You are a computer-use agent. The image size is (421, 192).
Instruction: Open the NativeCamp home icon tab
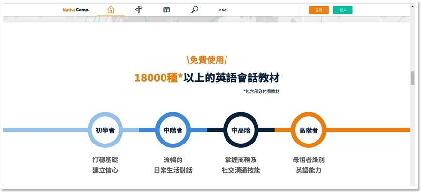(x=111, y=10)
